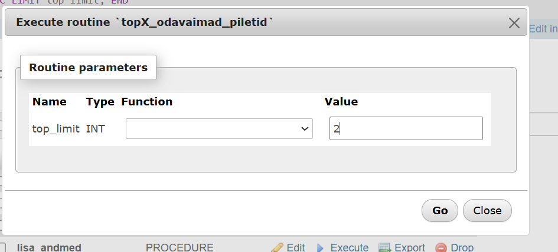Viewport: 558px width, 252px height.
Task: Click the Edit pencil icon for lisa_andmed
Action: pyautogui.click(x=277, y=247)
